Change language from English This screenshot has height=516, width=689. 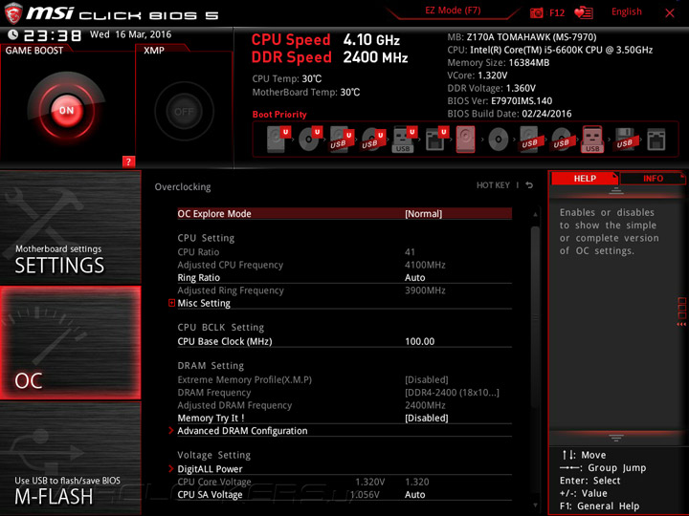[626, 11]
